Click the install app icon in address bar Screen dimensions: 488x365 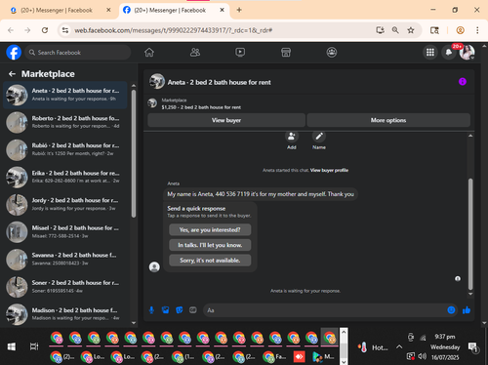point(380,30)
